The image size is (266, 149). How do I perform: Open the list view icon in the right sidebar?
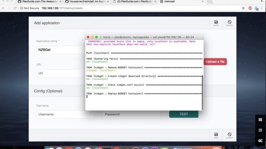[x=261, y=130]
